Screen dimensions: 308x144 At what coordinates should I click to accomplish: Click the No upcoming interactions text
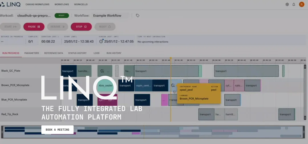[x=153, y=42]
